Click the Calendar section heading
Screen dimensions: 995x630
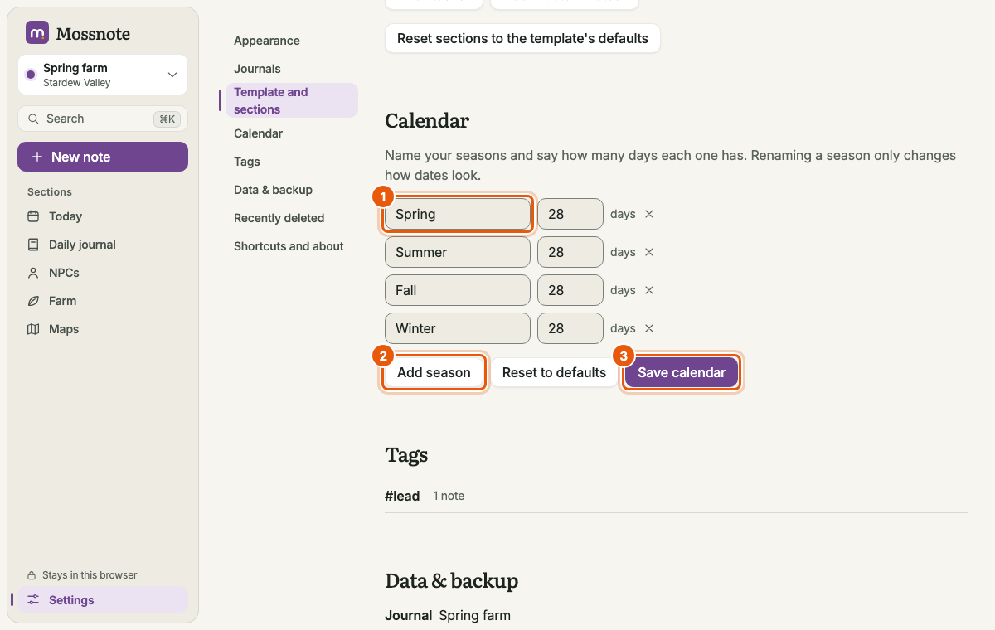427,121
